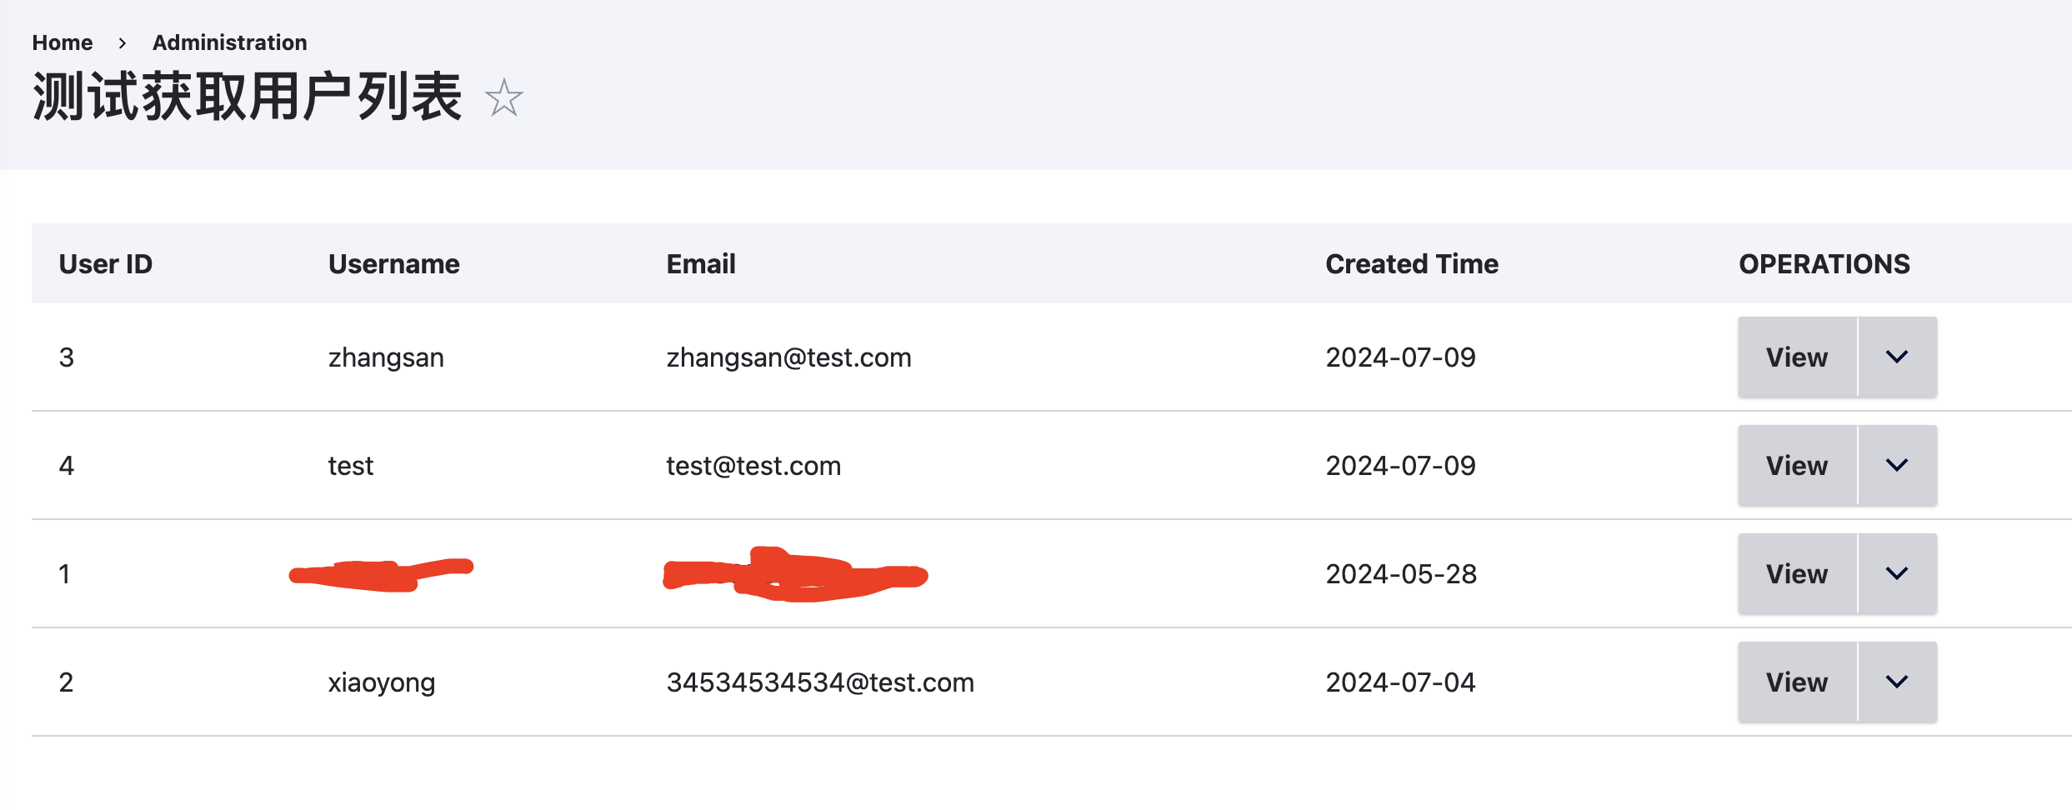This screenshot has height=810, width=2072.
Task: Click the zhangsan@test.com email cell
Action: pos(788,357)
